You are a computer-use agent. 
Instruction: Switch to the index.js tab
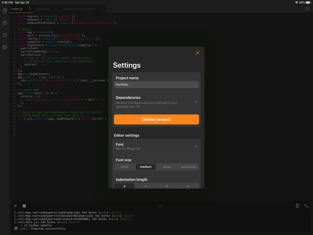pos(17,9)
